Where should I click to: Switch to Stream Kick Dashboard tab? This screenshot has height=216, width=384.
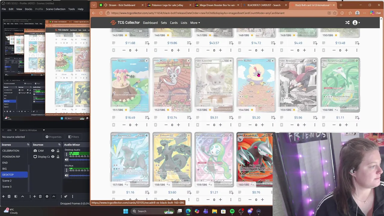point(122,5)
